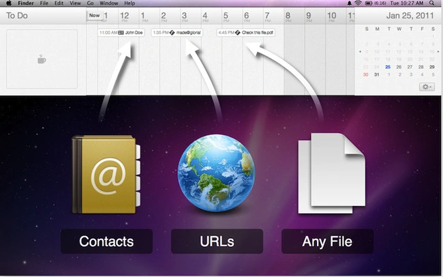Open the gear settings dropdown

(427, 87)
